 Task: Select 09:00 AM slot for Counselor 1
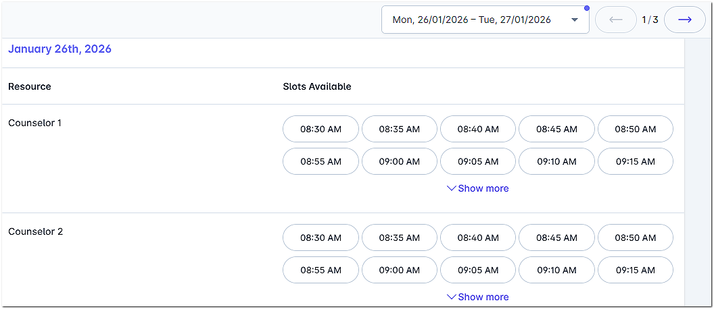coord(399,161)
